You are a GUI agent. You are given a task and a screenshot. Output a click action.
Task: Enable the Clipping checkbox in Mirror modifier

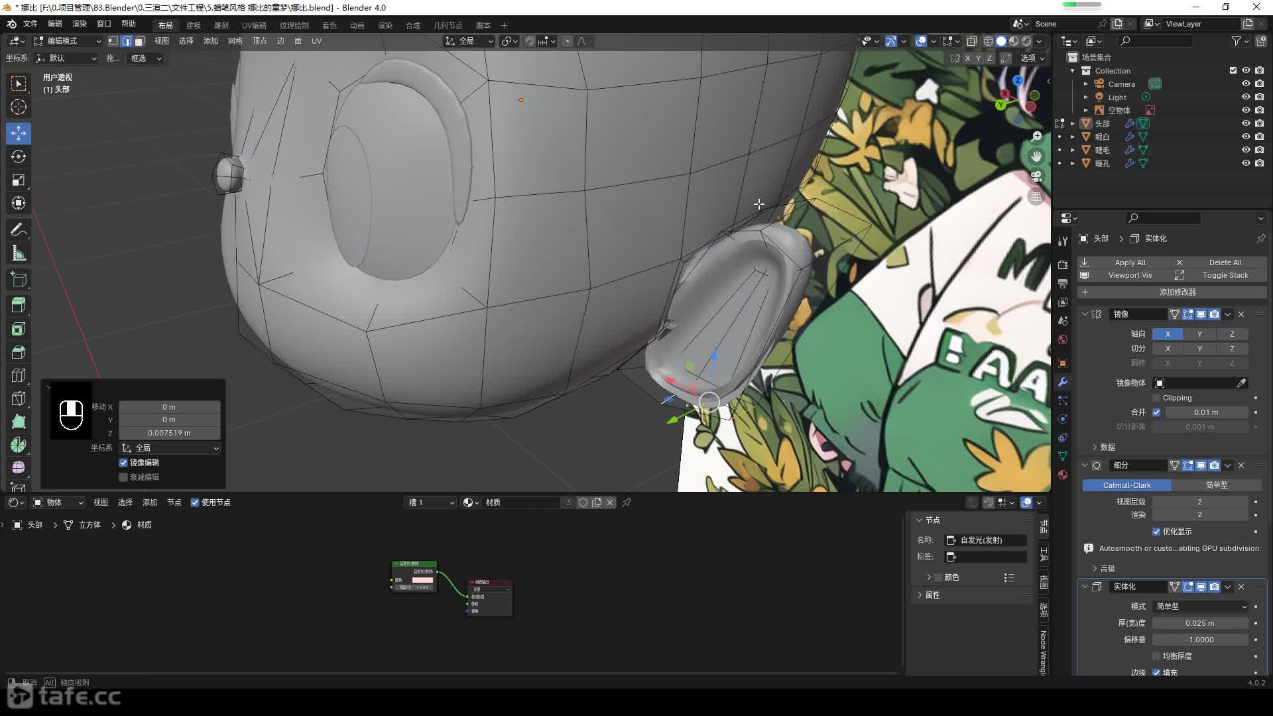(1157, 398)
